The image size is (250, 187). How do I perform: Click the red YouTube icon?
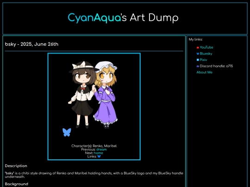click(x=198, y=48)
